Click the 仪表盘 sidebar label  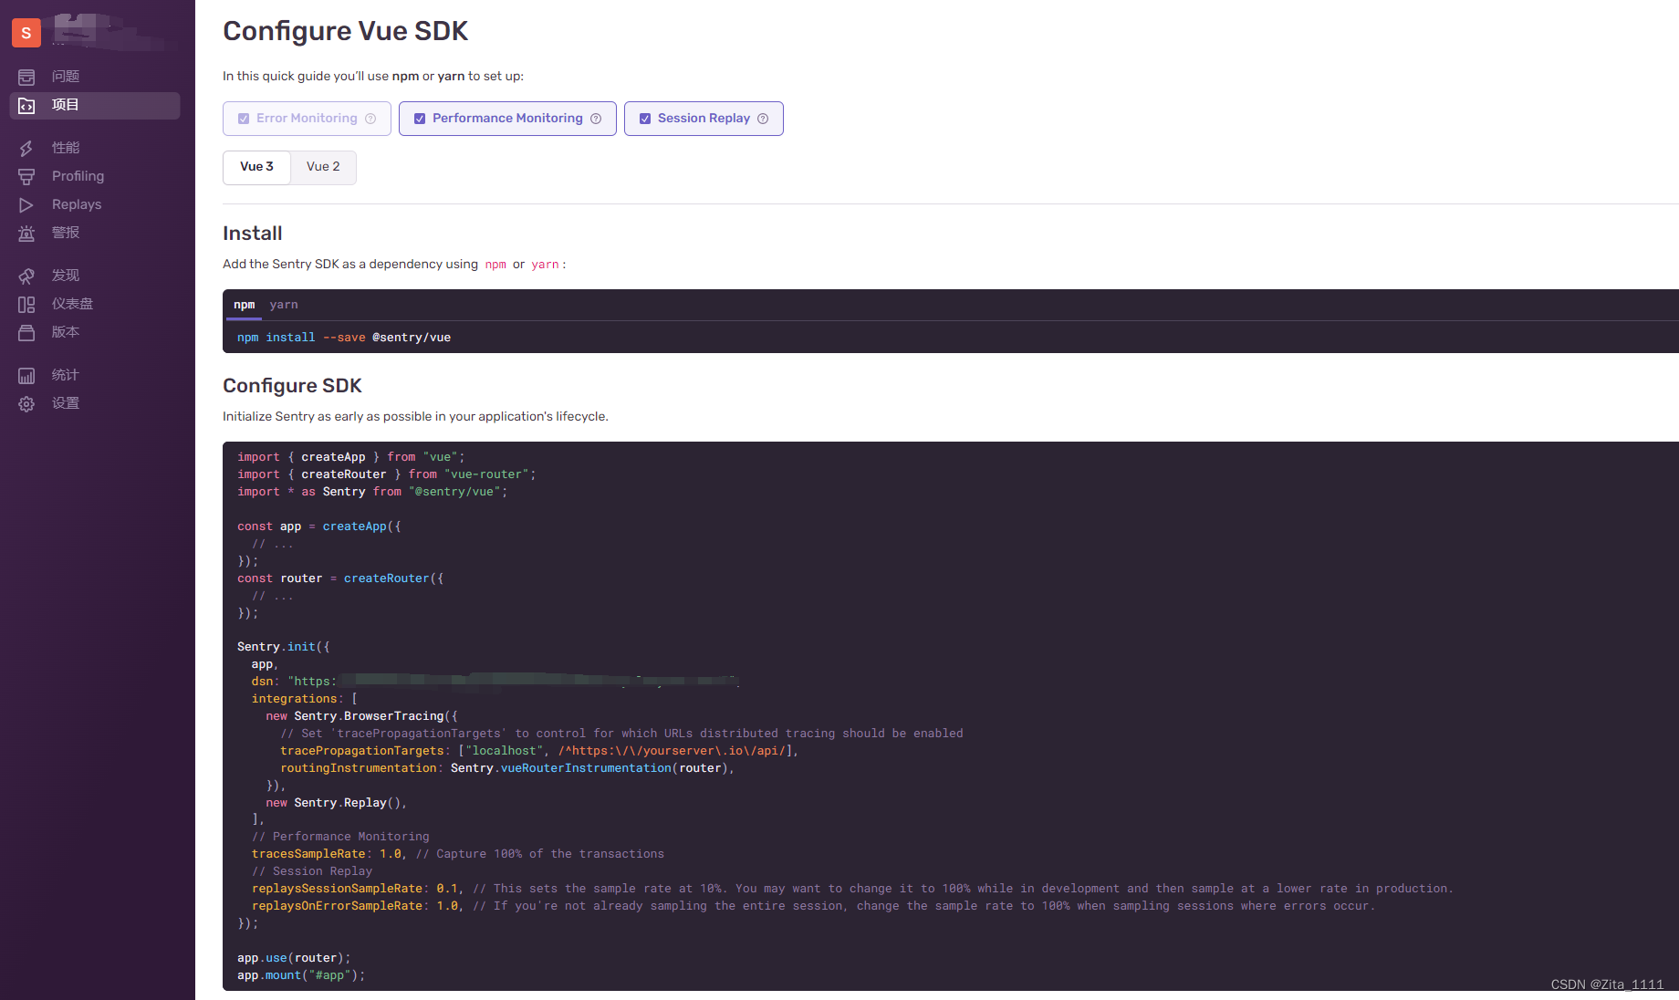72,304
